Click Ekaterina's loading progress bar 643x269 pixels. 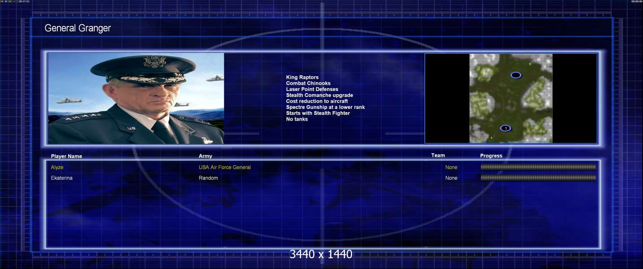pos(538,178)
